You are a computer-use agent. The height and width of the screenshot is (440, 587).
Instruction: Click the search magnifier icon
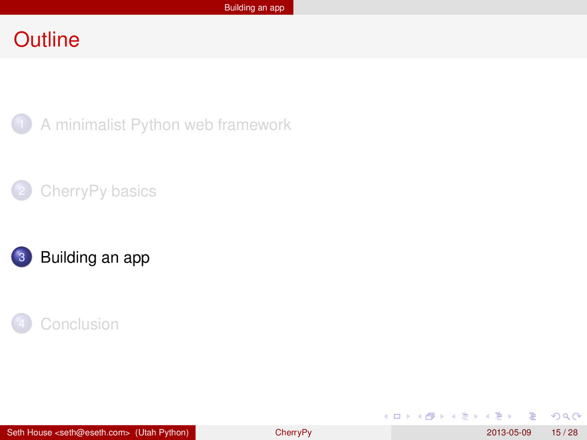(566, 417)
